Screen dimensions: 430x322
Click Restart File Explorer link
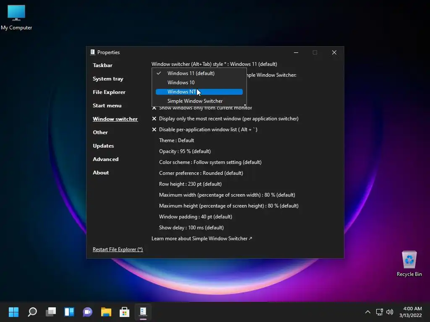point(118,249)
